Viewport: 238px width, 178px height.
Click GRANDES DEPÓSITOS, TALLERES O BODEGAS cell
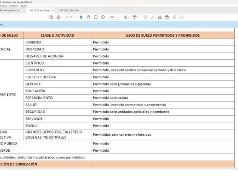pos(57,135)
